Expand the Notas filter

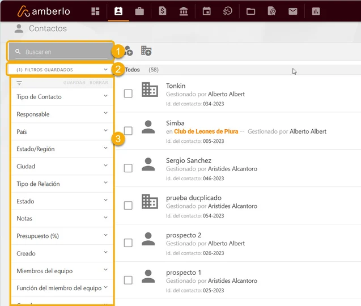(62, 219)
